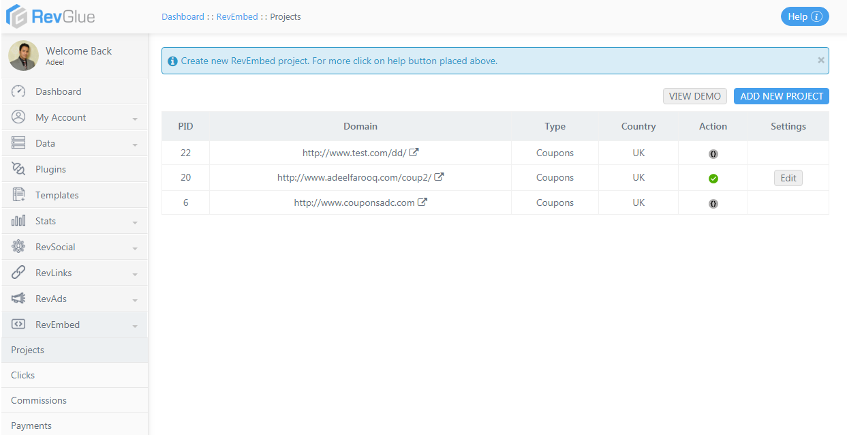Image resolution: width=847 pixels, height=435 pixels.
Task: Open the Clicks submenu item
Action: click(x=23, y=375)
